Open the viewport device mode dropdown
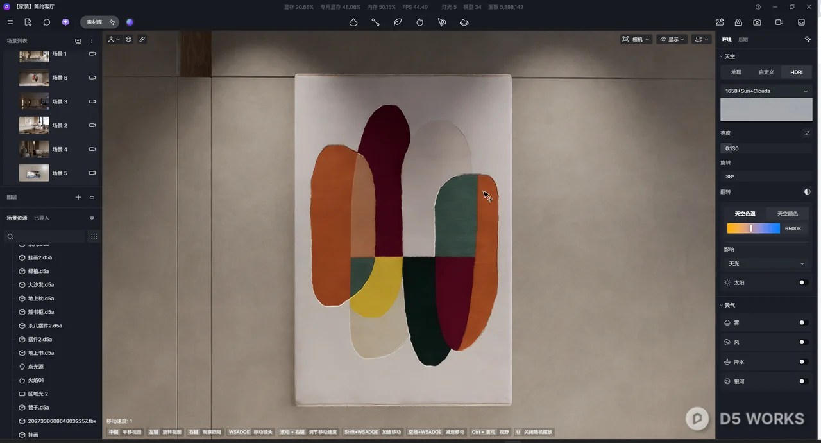This screenshot has height=443, width=821. click(702, 39)
